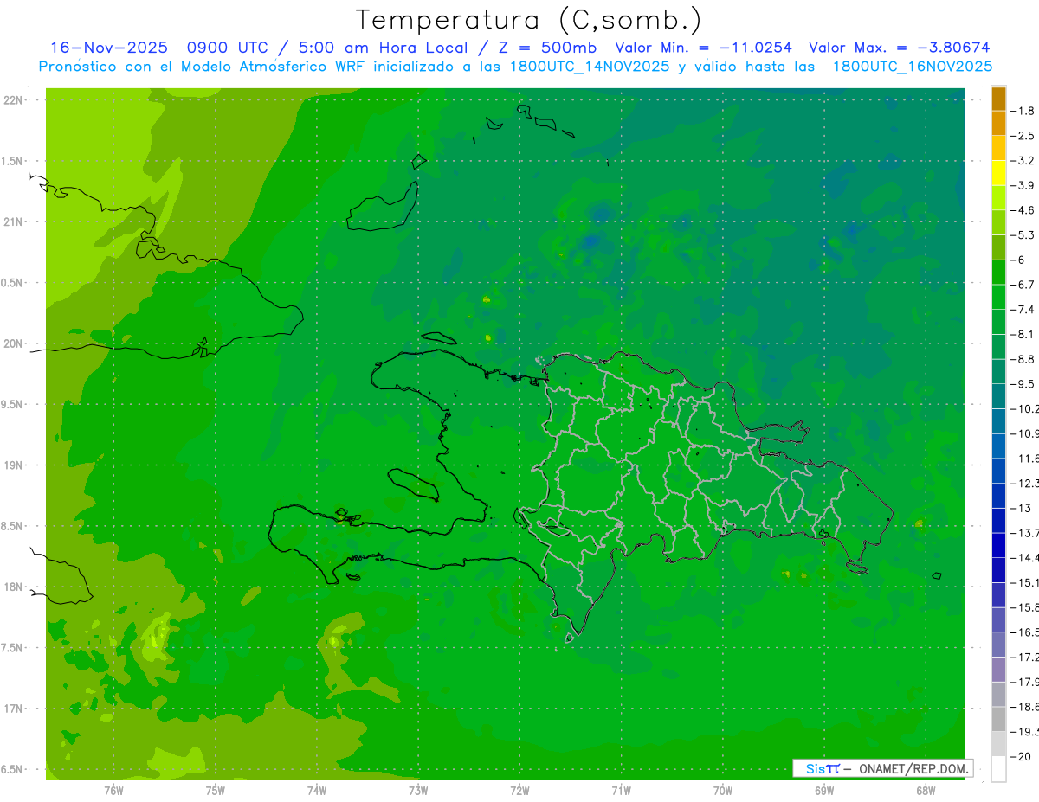Click the "1800UTC_14NOV2025" initialization time
1039x802 pixels.
(590, 67)
